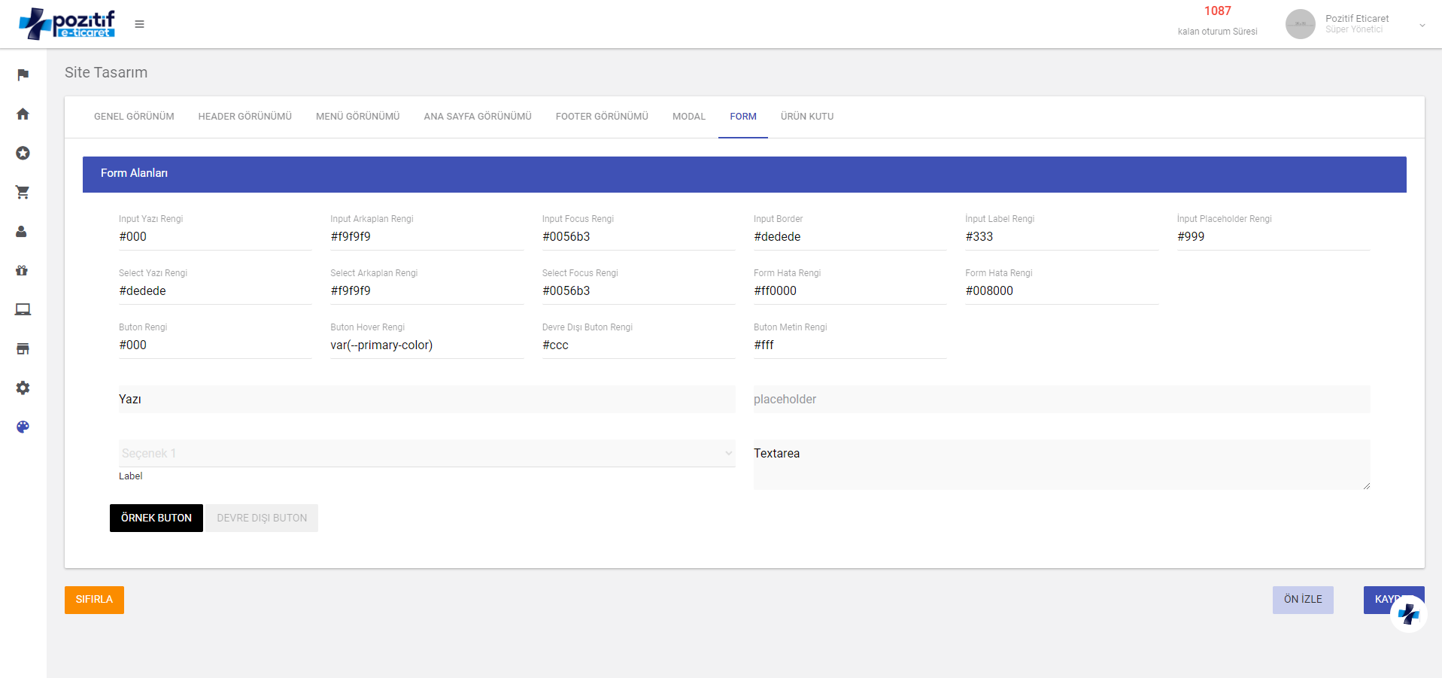This screenshot has width=1442, height=678.
Task: Open the shopping cart sidebar icon
Action: [23, 192]
